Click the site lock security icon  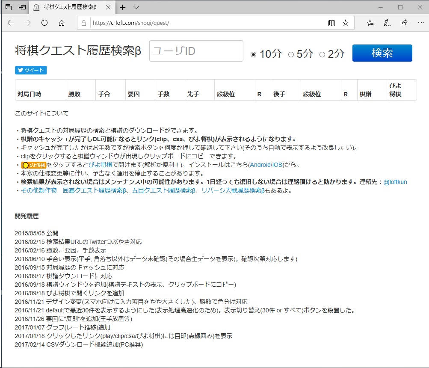[84, 23]
